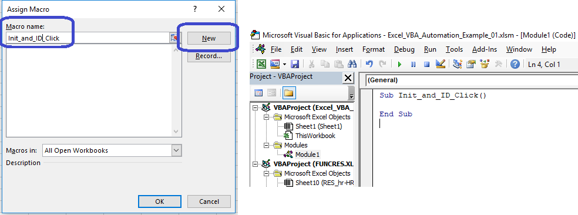Image resolution: width=578 pixels, height=215 pixels.
Task: Click the Redo arrow icon
Action: (x=382, y=64)
